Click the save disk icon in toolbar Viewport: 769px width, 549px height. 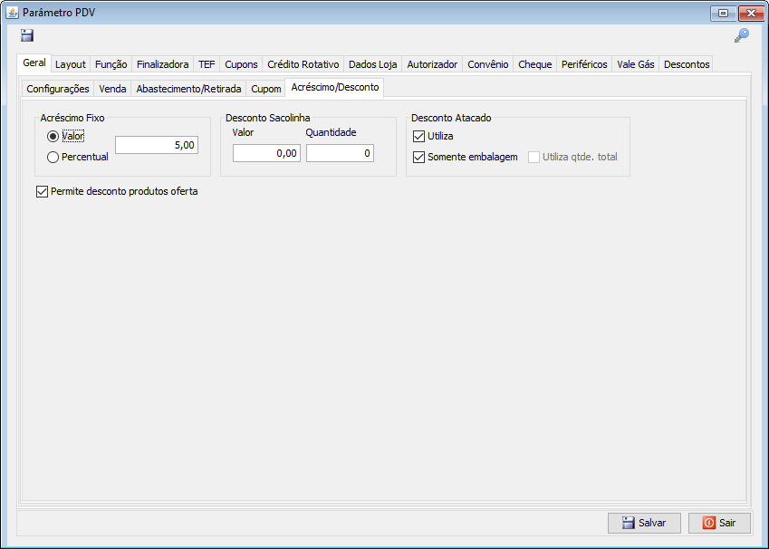pyautogui.click(x=27, y=35)
